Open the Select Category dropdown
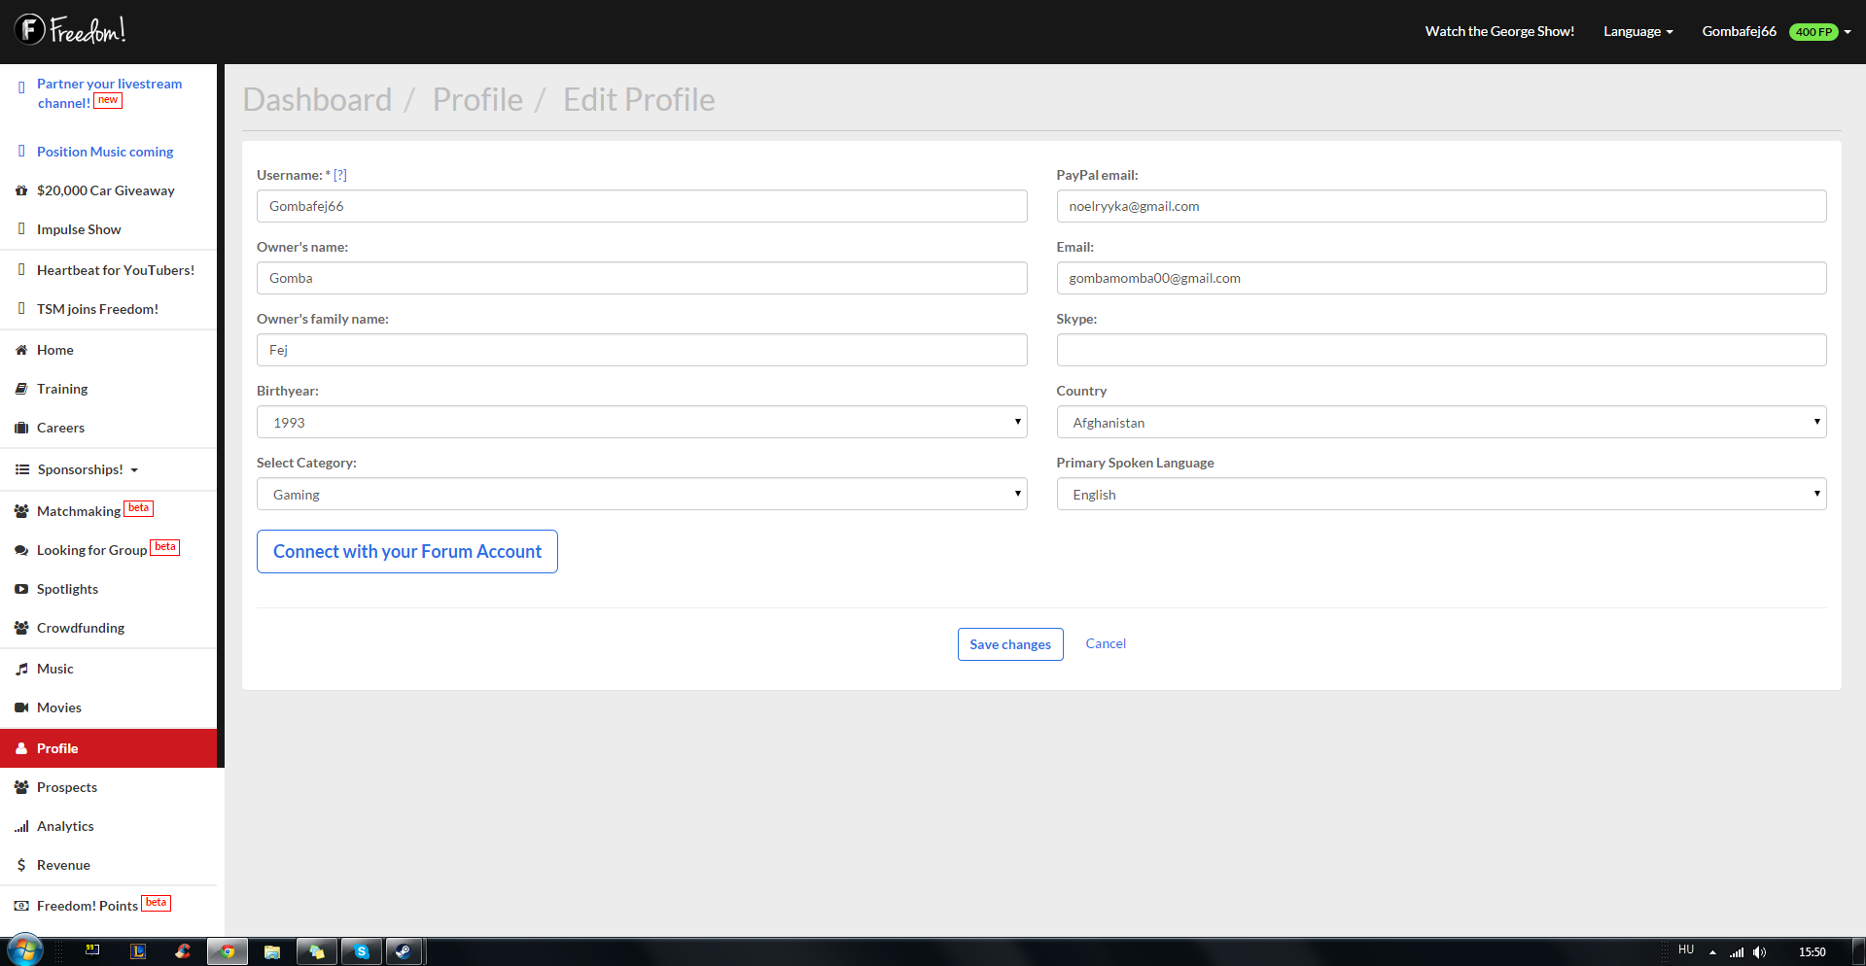This screenshot has width=1866, height=966. [642, 494]
